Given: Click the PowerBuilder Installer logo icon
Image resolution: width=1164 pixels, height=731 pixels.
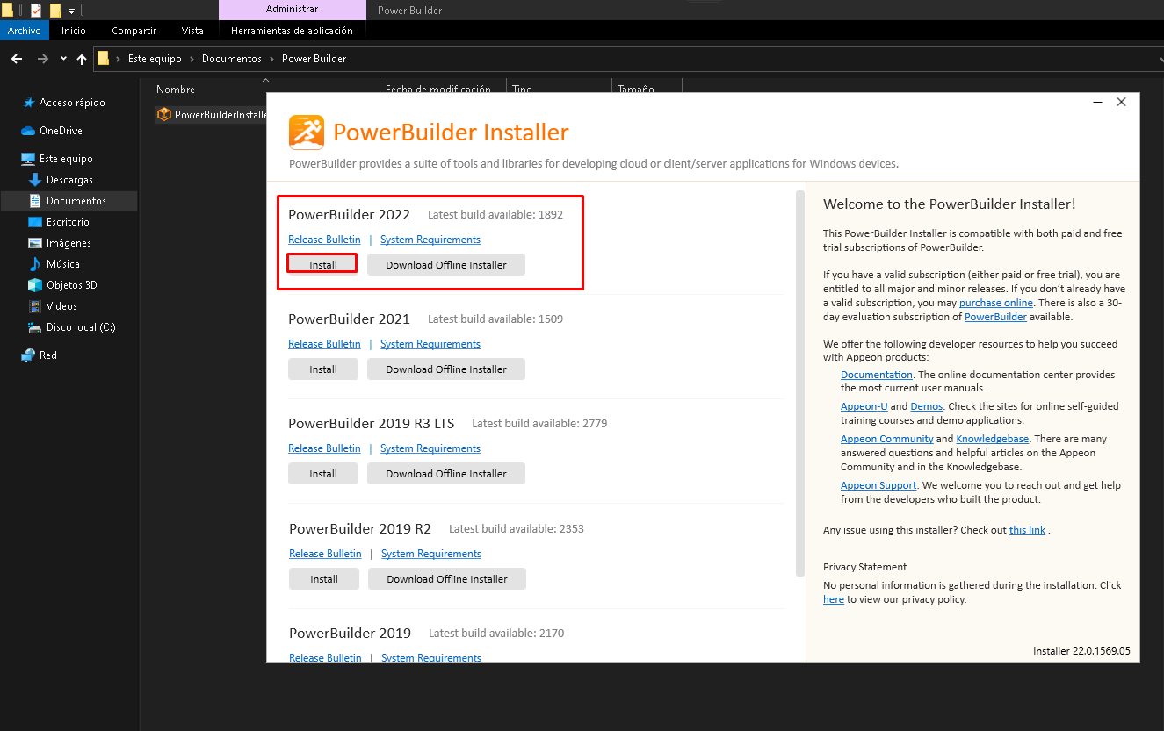Looking at the screenshot, I should (307, 133).
